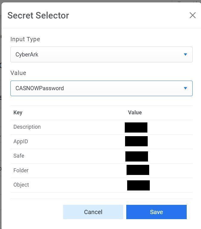Click the Value column header in the table
The image size is (201, 229).
tap(135, 113)
